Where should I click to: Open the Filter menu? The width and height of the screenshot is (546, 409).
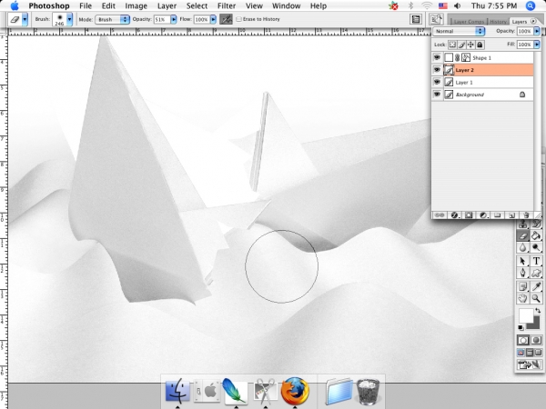[x=227, y=6]
